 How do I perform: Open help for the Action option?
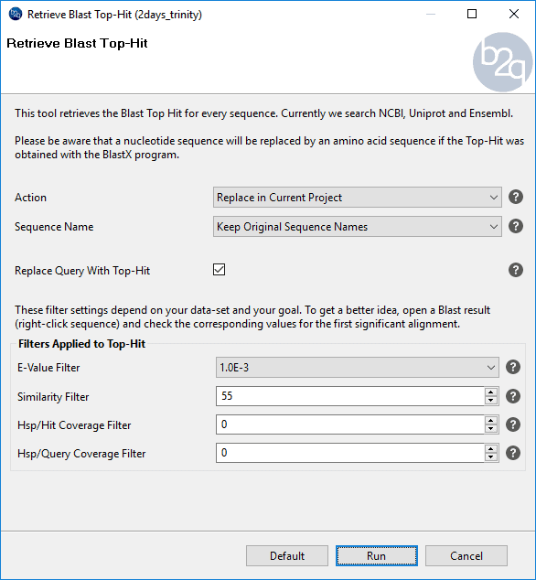point(516,197)
